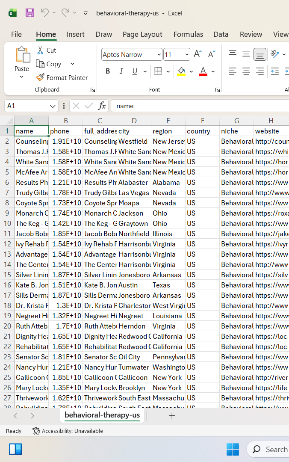This screenshot has width=289, height=462.
Task: Apply the red Font Color
Action: (203, 71)
